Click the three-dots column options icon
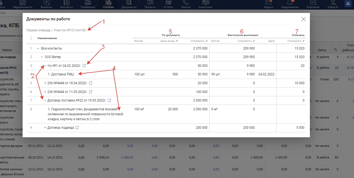Screen dimensions: 354x178 [x=31, y=38]
